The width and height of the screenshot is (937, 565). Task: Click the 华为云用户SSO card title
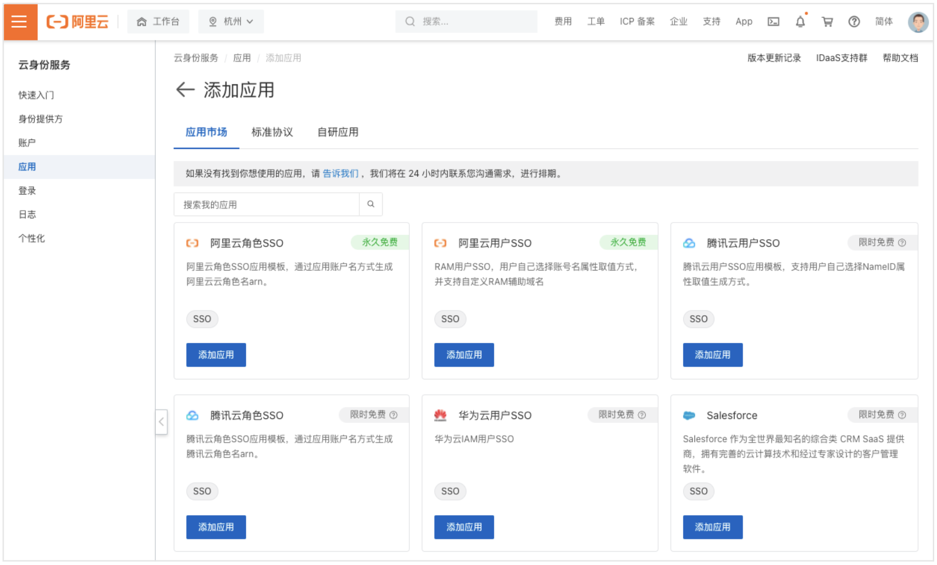click(495, 416)
